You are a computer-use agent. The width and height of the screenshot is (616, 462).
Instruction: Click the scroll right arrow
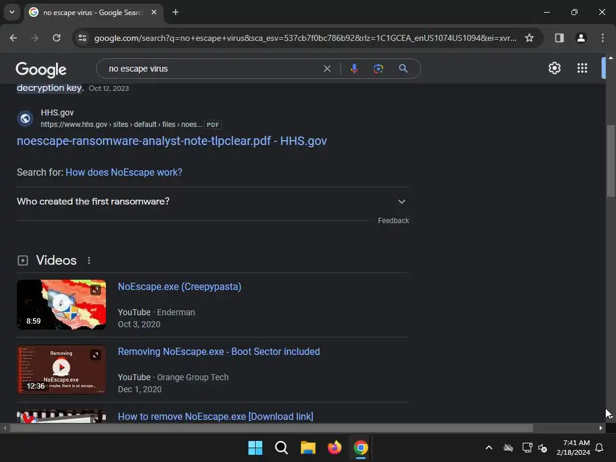coord(601,428)
